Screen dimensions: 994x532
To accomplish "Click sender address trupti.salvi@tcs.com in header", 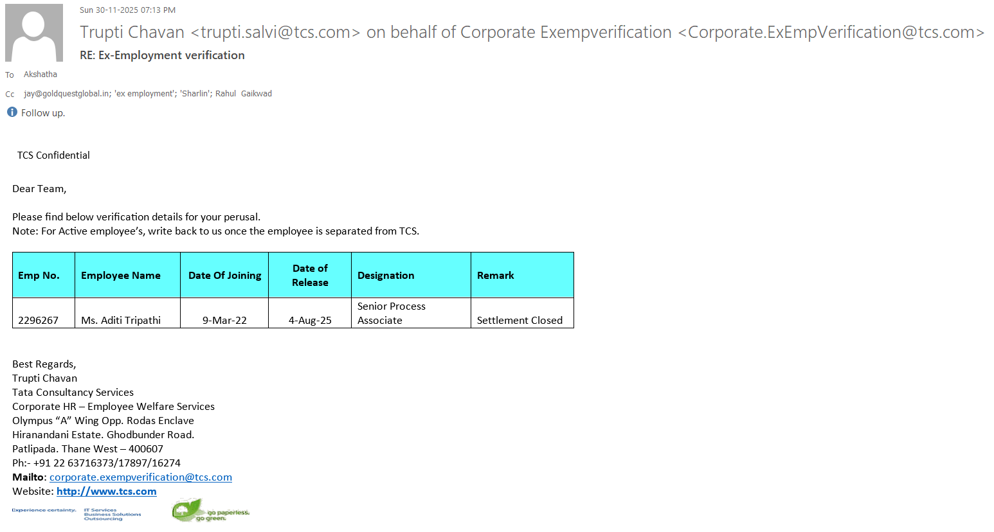I will pos(275,33).
